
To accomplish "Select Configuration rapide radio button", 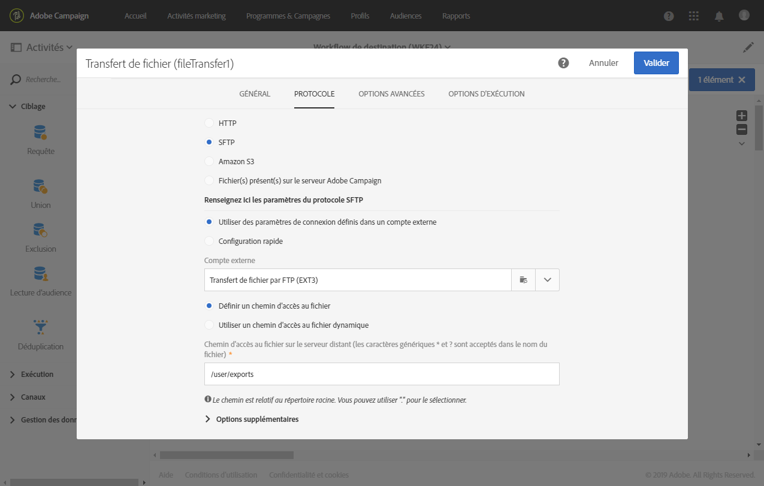I will (209, 241).
